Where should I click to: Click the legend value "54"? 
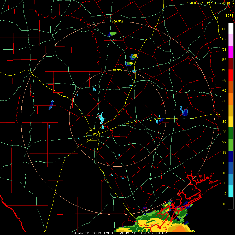point(224,60)
